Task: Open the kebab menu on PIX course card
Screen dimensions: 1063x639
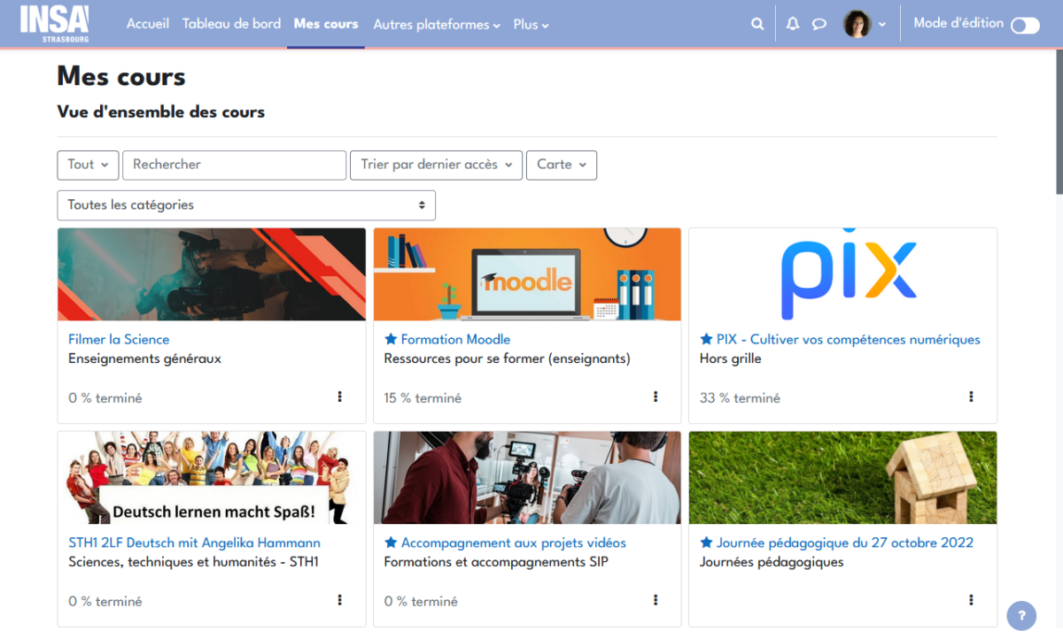Action: (x=972, y=397)
